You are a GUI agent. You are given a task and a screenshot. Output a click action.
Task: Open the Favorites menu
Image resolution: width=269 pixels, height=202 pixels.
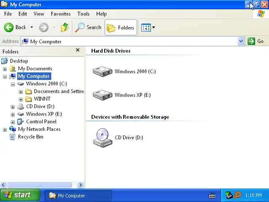[x=61, y=14]
